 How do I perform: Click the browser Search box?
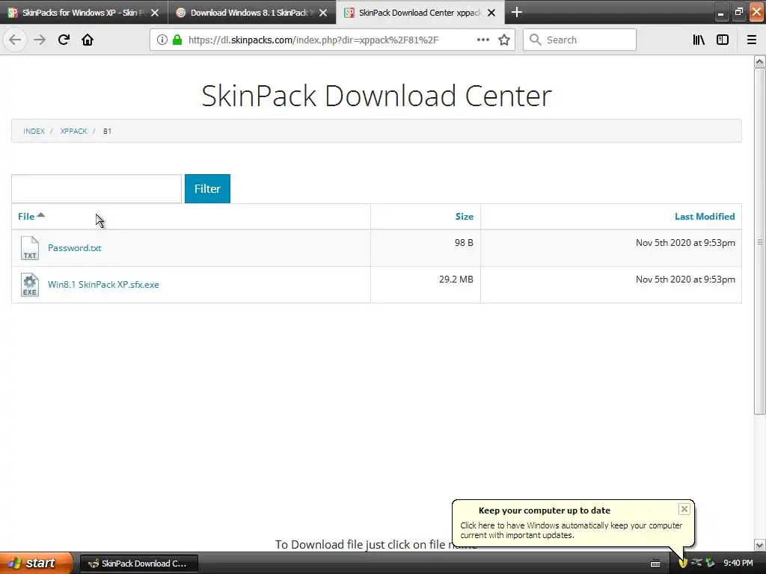[580, 40]
